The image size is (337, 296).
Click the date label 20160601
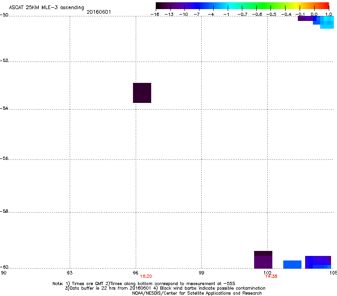tap(99, 12)
